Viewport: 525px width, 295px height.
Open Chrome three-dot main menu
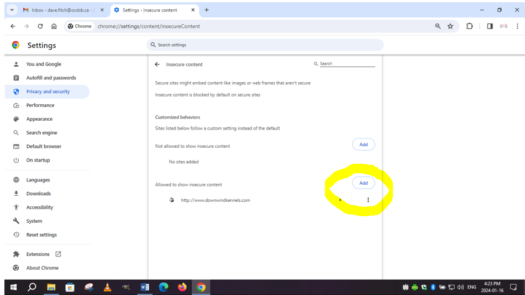tap(517, 26)
